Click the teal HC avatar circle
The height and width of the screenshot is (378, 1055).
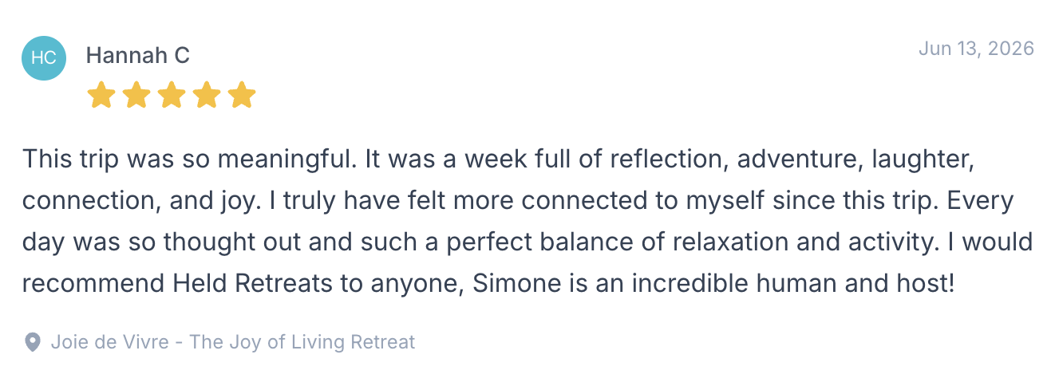pyautogui.click(x=43, y=58)
